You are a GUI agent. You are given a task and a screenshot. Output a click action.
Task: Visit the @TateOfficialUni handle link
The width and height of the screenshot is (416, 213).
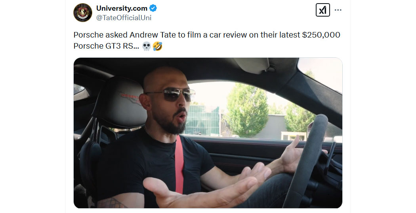click(124, 18)
